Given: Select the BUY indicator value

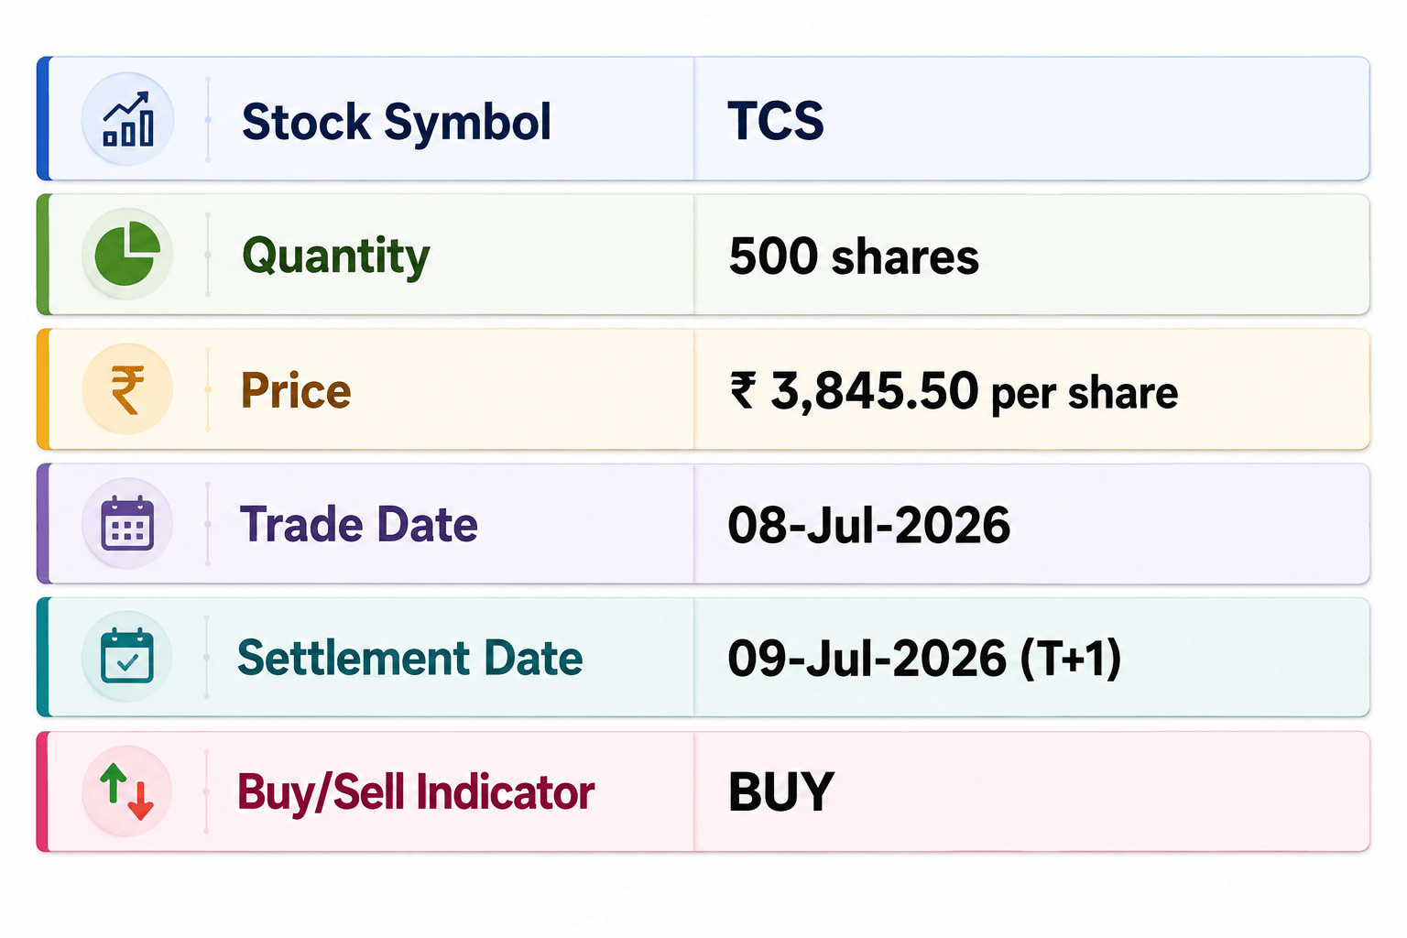Looking at the screenshot, I should 781,792.
